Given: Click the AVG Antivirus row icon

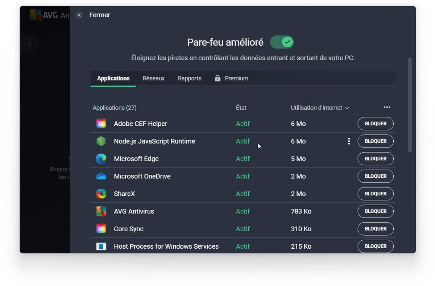Looking at the screenshot, I should (x=101, y=211).
